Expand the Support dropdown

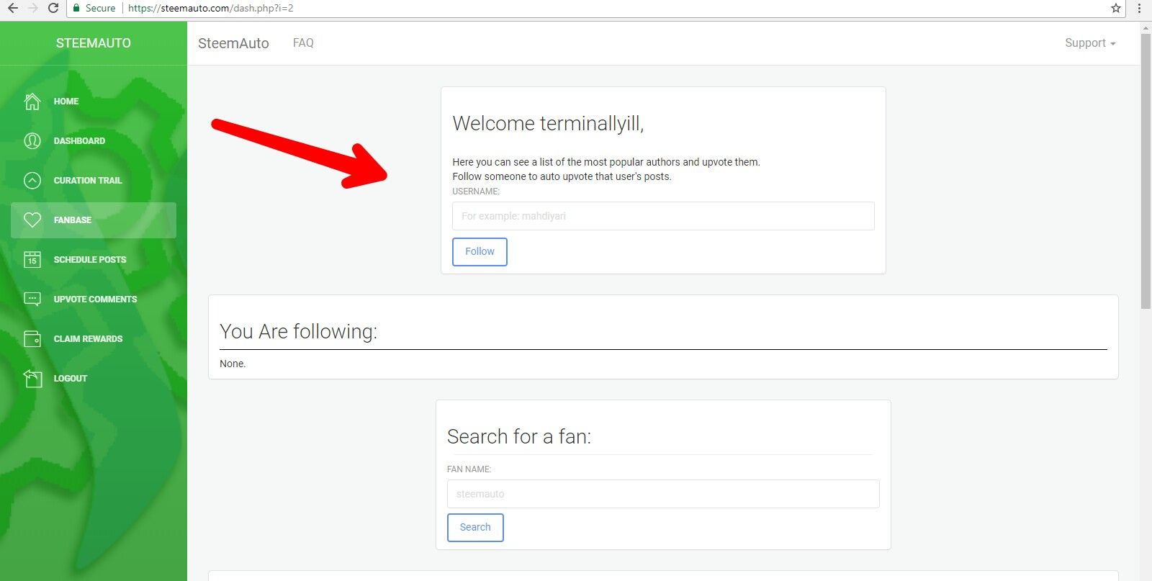[x=1090, y=43]
